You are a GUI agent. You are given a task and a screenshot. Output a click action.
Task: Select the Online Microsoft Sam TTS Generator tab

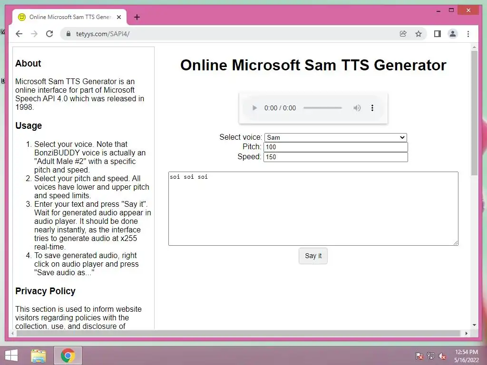point(69,17)
